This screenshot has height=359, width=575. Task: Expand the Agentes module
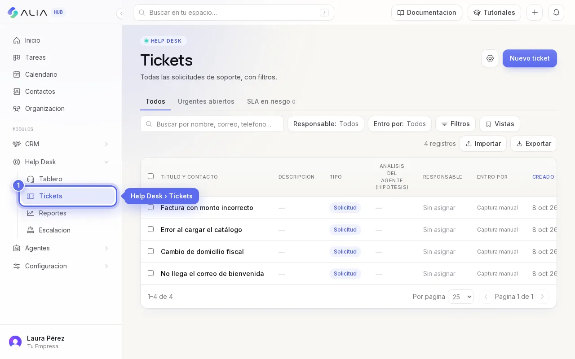(61, 248)
